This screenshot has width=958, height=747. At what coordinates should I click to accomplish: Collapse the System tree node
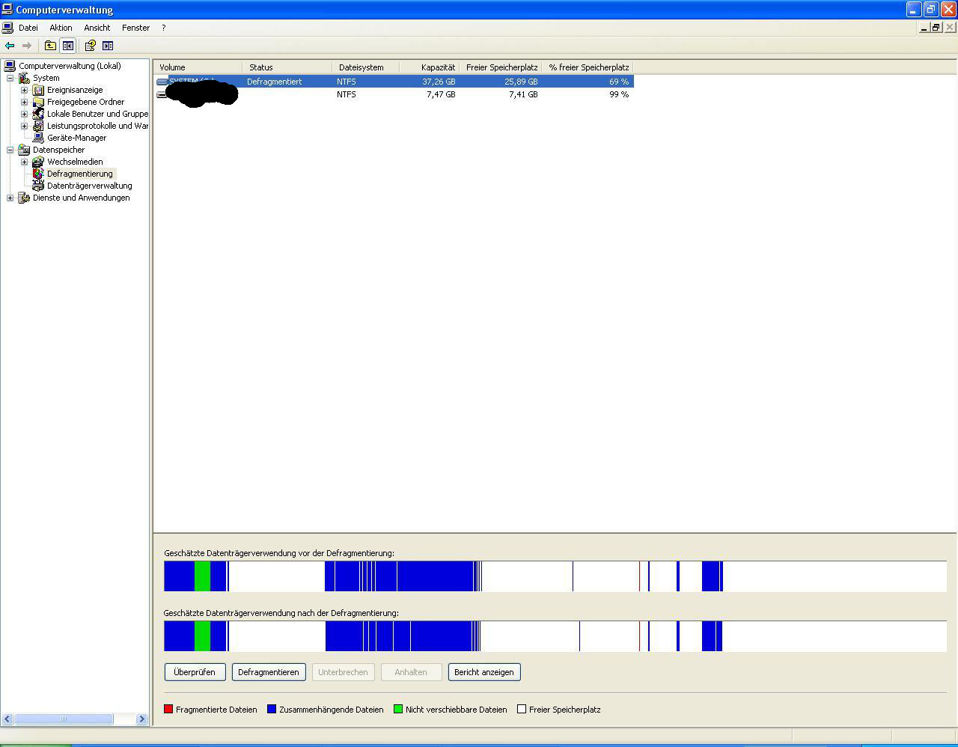click(x=10, y=78)
